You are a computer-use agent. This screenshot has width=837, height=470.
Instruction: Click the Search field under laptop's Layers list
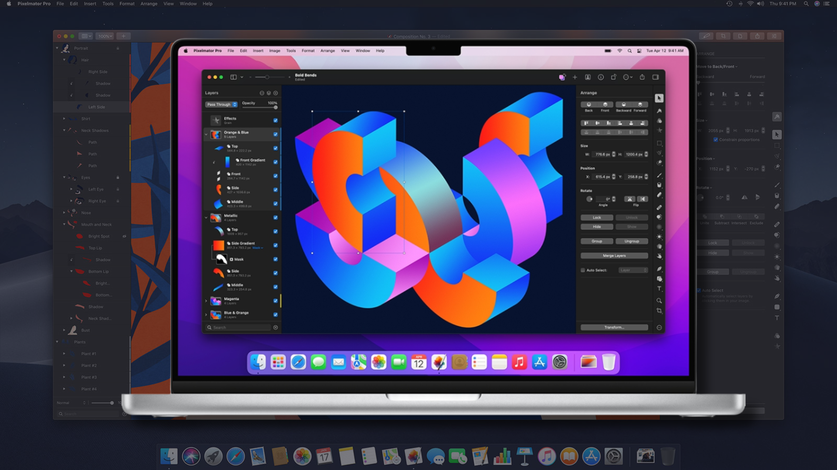pyautogui.click(x=239, y=327)
